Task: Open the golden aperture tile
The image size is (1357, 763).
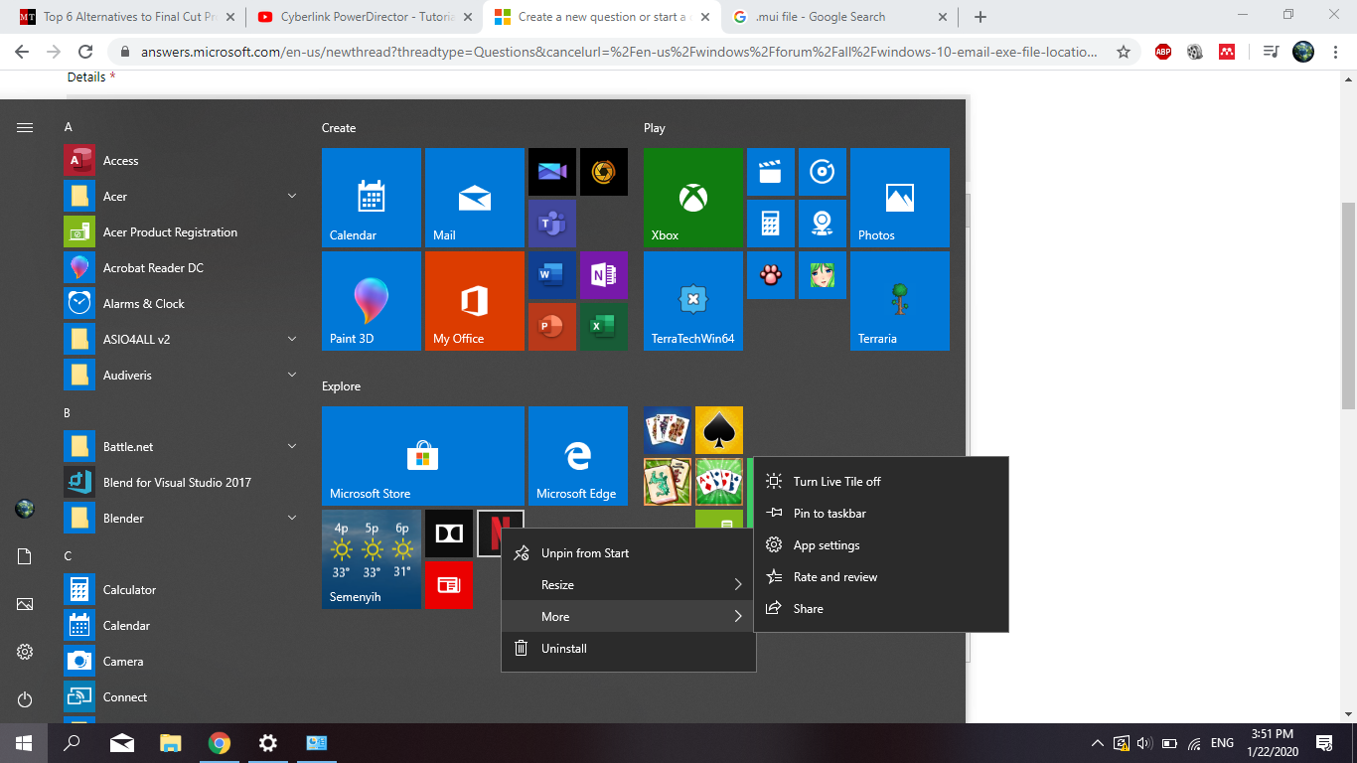Action: pos(603,172)
